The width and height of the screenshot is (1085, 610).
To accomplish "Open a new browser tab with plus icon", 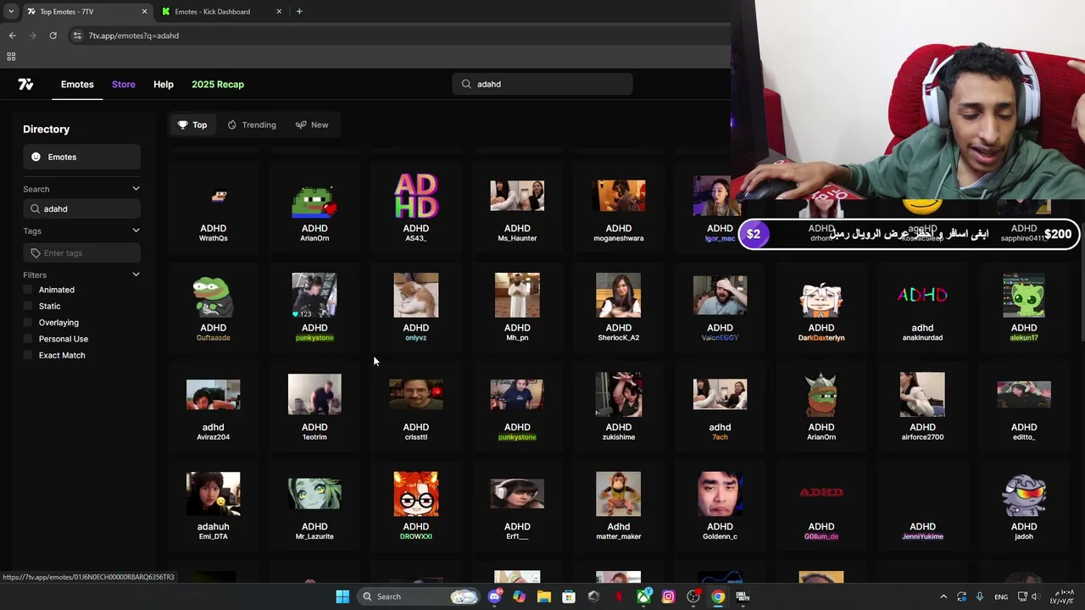I will (299, 11).
